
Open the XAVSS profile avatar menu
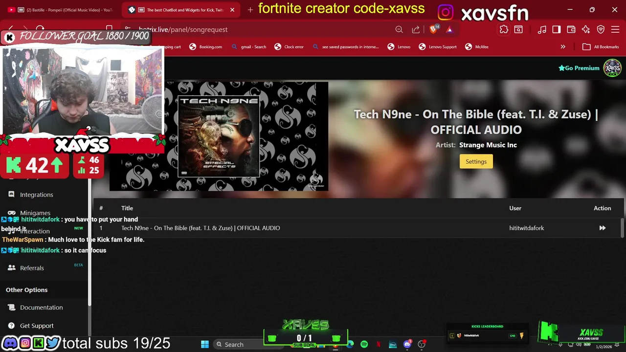click(x=612, y=68)
